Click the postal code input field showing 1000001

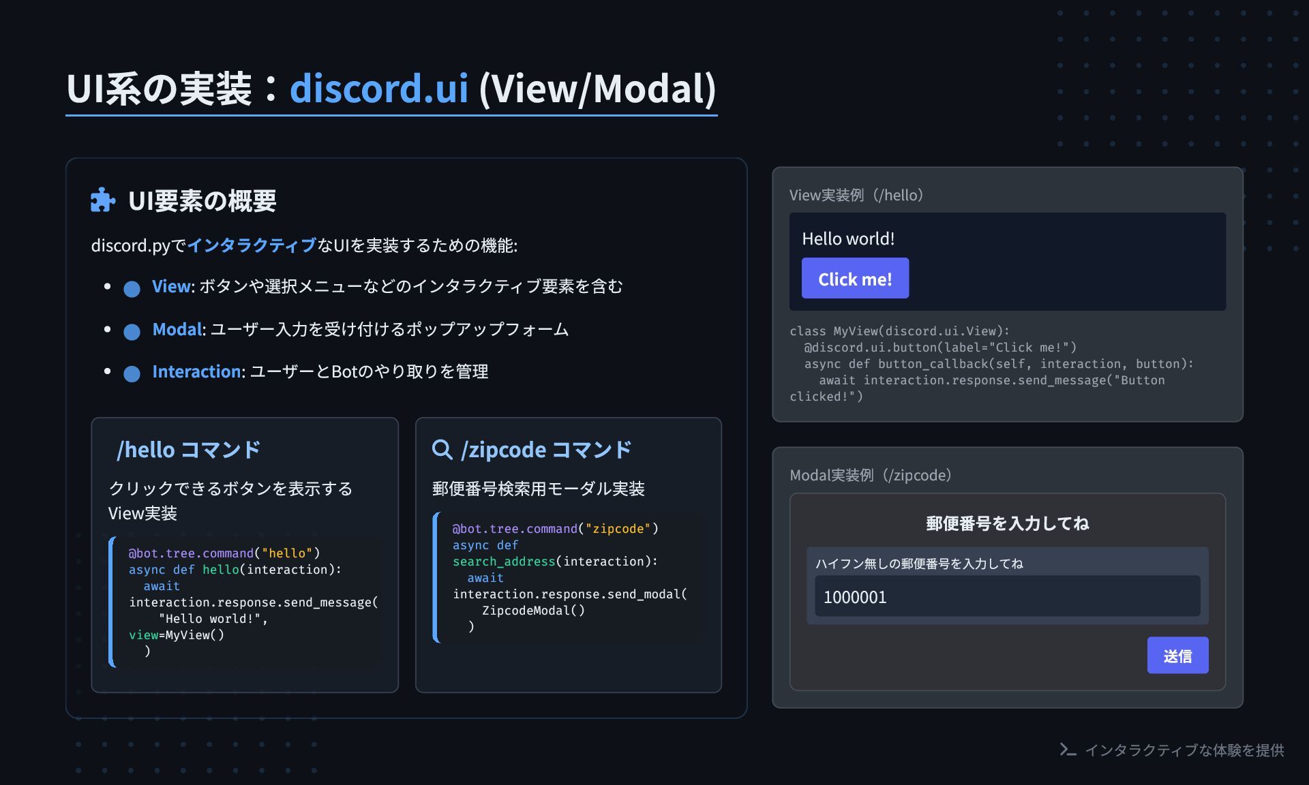coord(1007,596)
